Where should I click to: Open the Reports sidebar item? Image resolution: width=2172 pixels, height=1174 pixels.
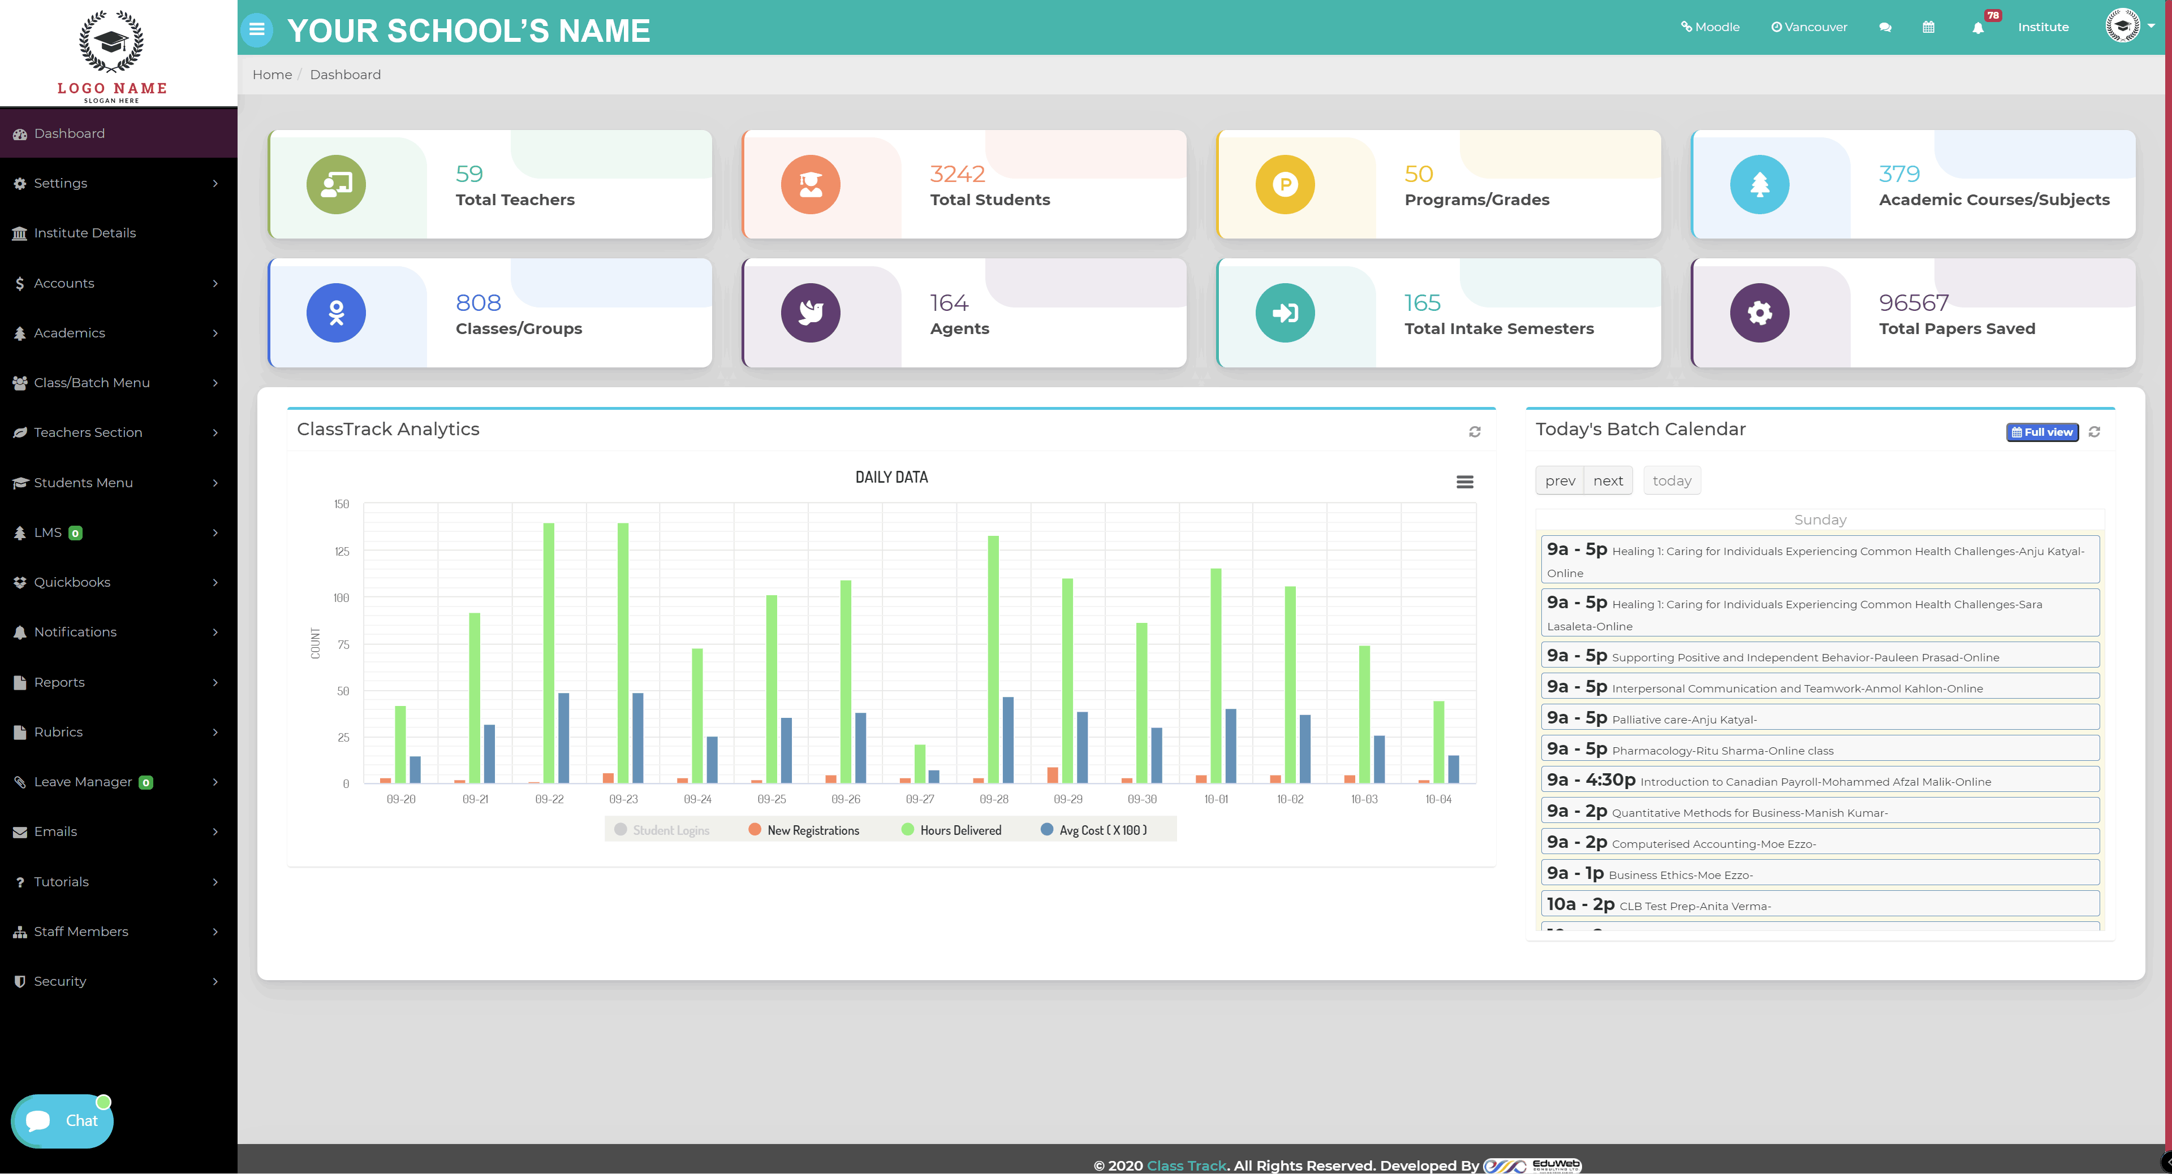click(x=118, y=683)
